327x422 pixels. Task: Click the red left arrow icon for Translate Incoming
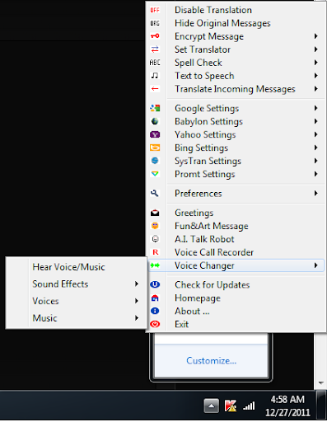[155, 89]
